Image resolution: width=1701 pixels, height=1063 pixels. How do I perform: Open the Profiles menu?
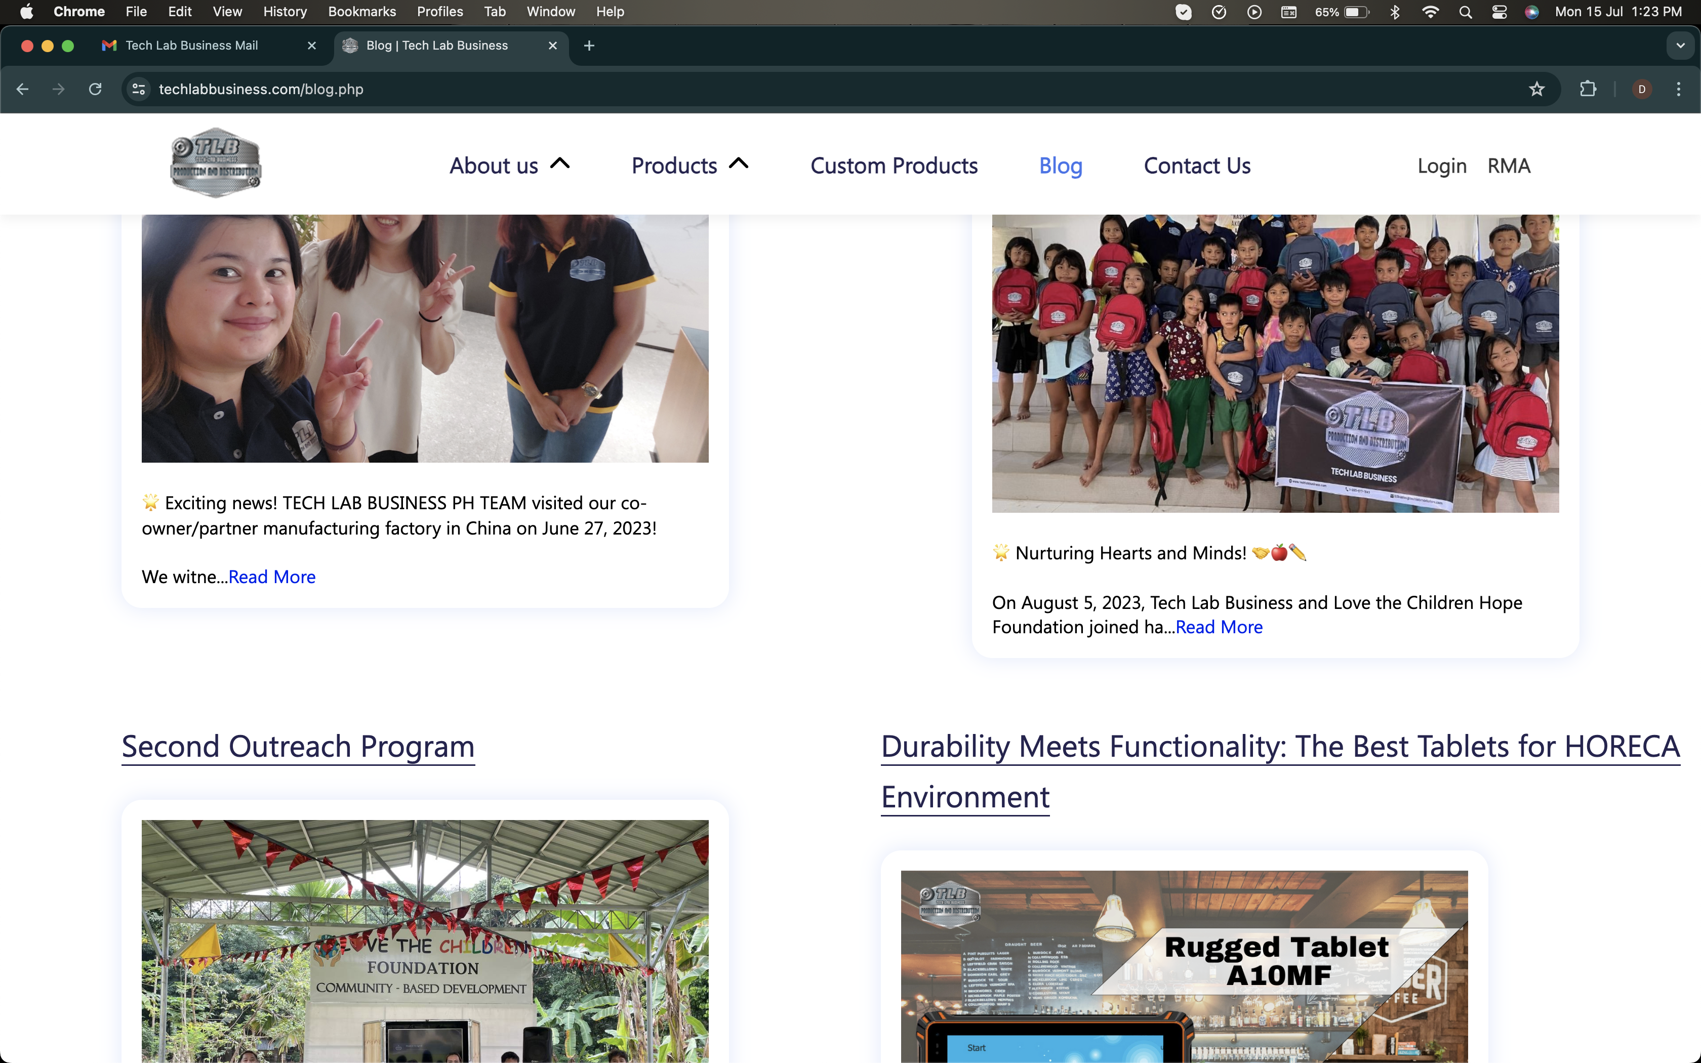(440, 12)
